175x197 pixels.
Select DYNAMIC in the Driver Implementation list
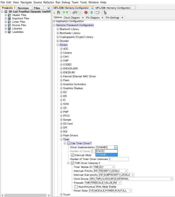point(107,154)
